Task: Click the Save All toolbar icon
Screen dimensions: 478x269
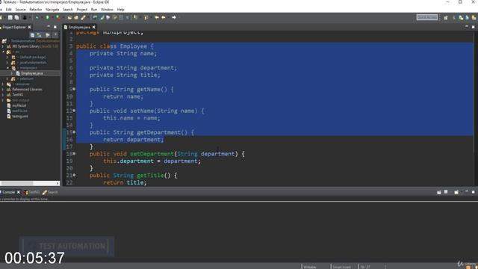Action: tap(16, 18)
